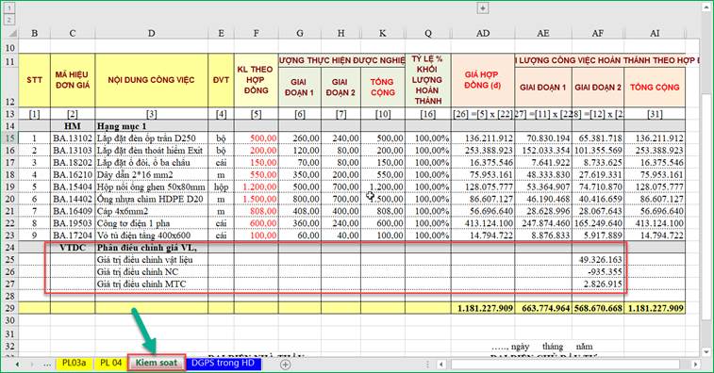Select VTDC code cell
This screenshot has width=714, height=373.
(73, 248)
